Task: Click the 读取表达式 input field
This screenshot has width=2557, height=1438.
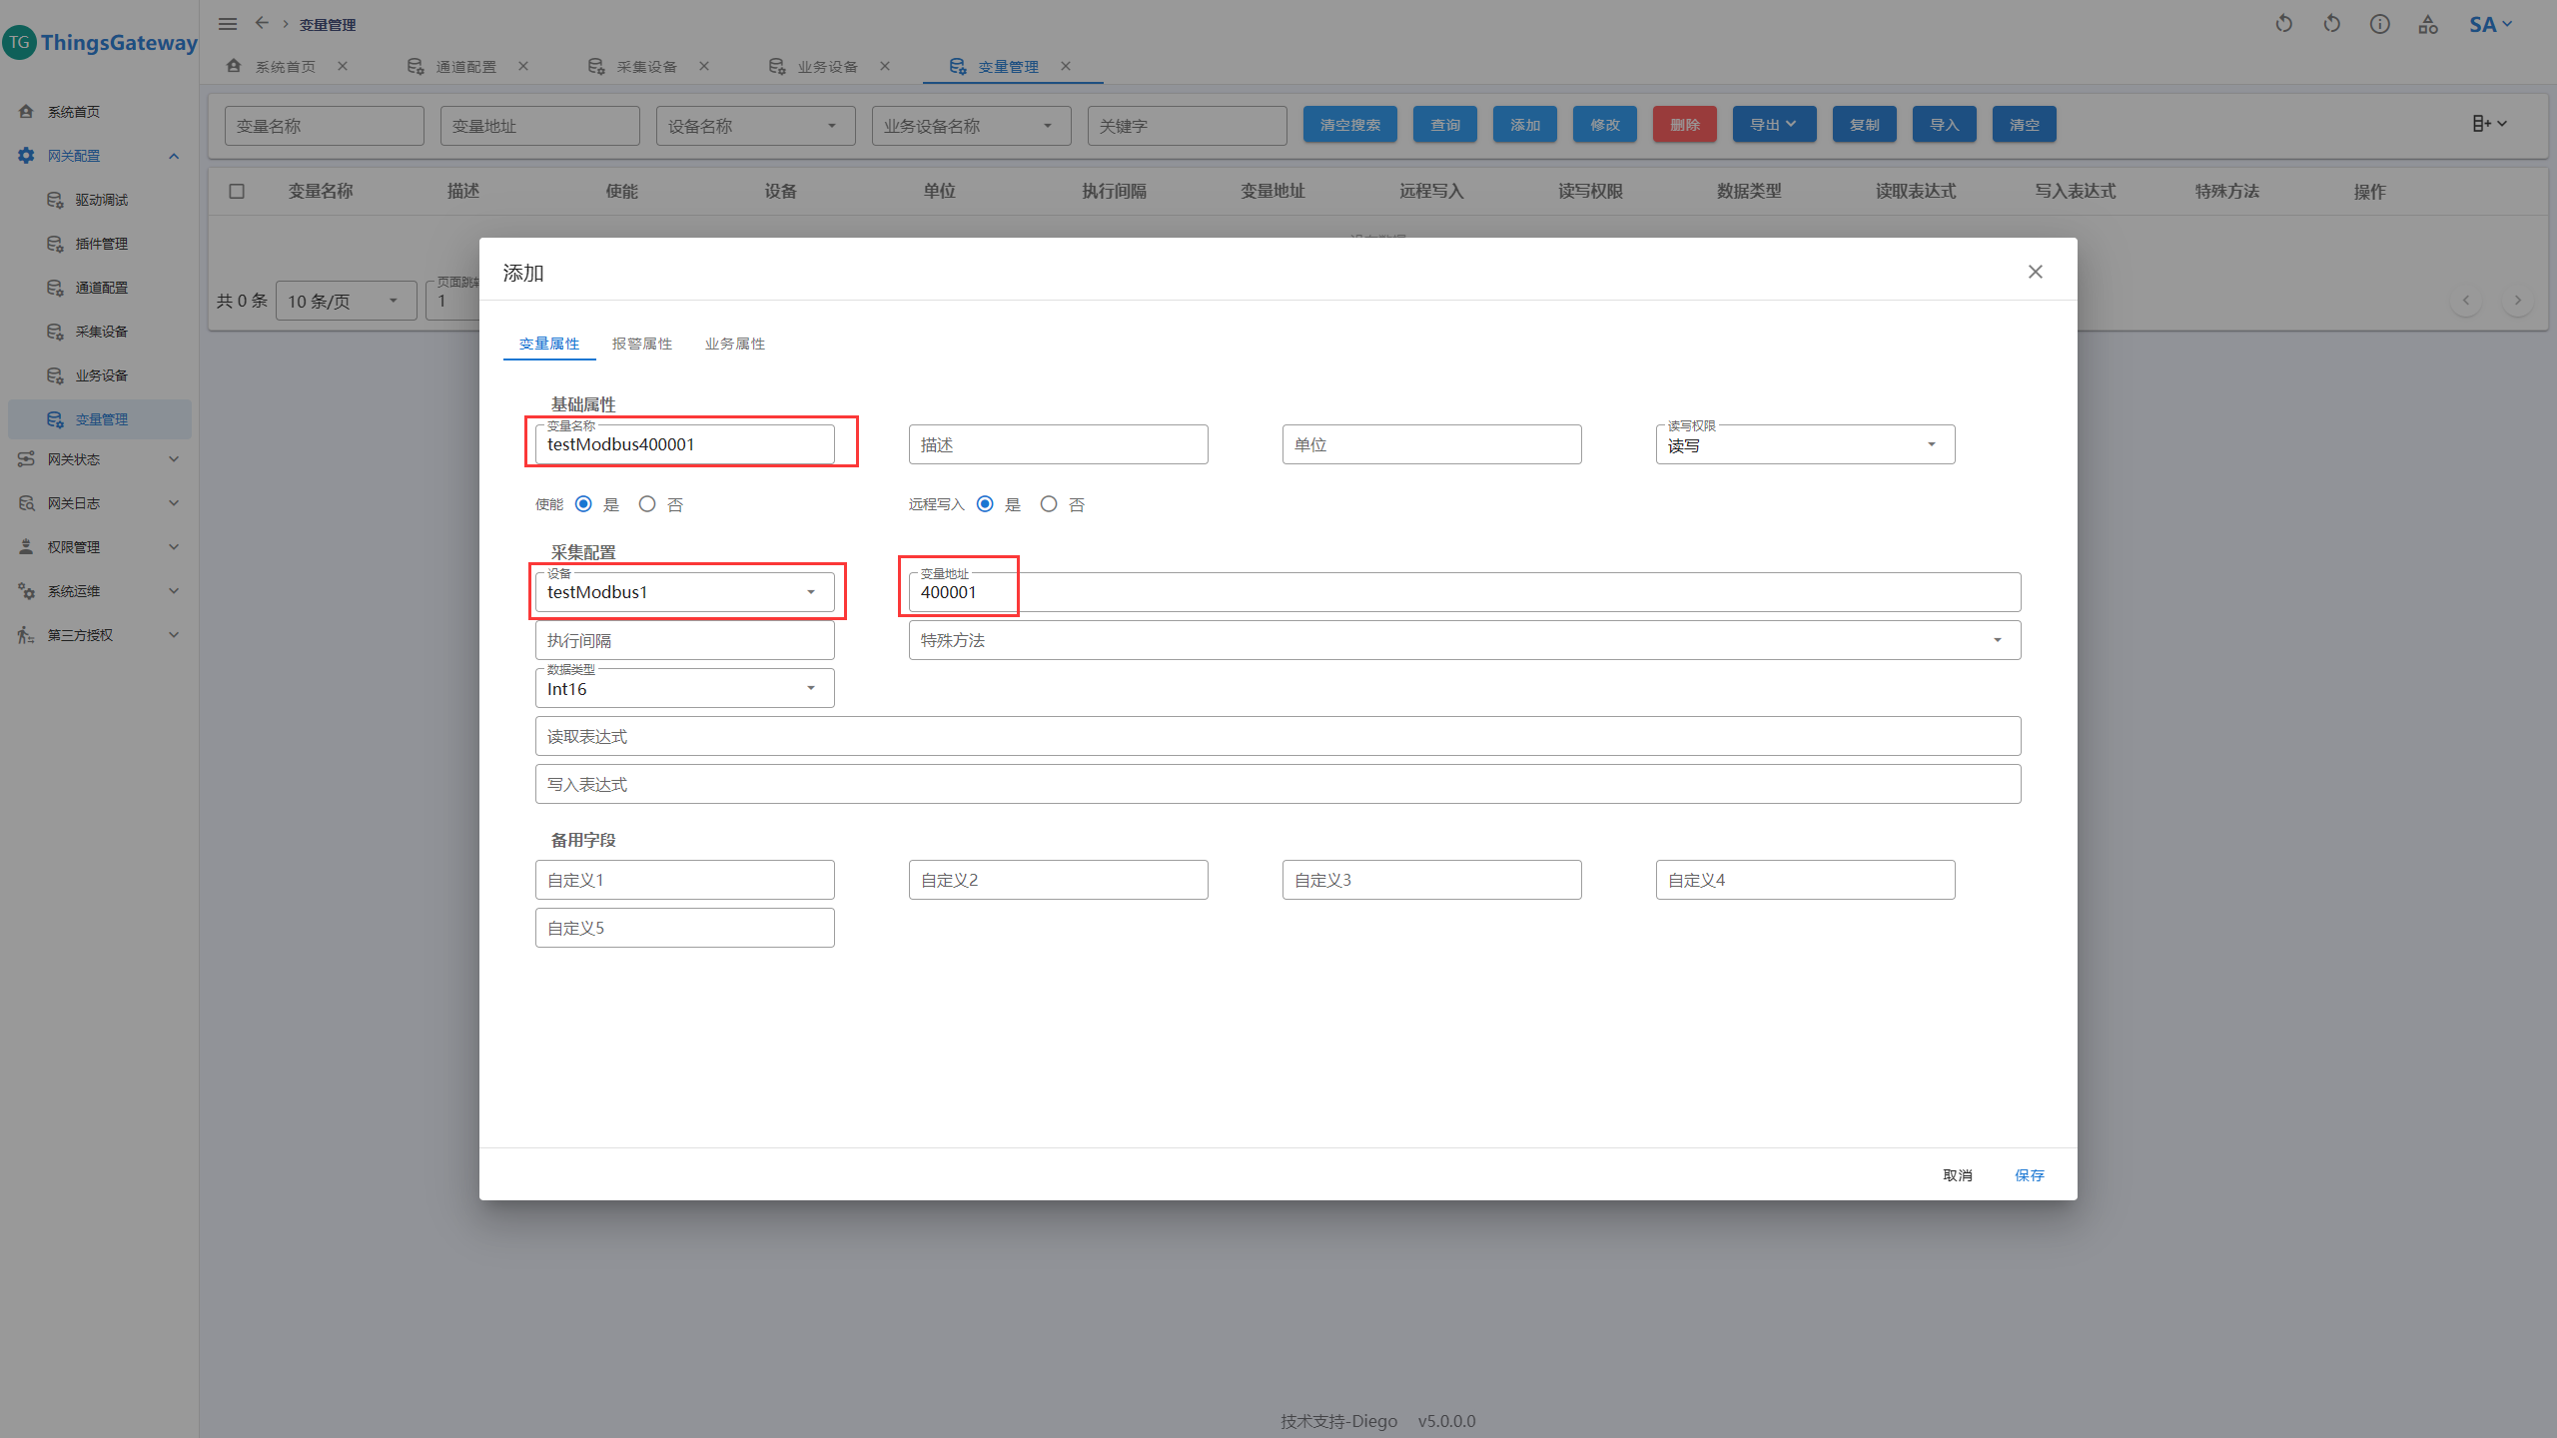Action: click(1277, 736)
